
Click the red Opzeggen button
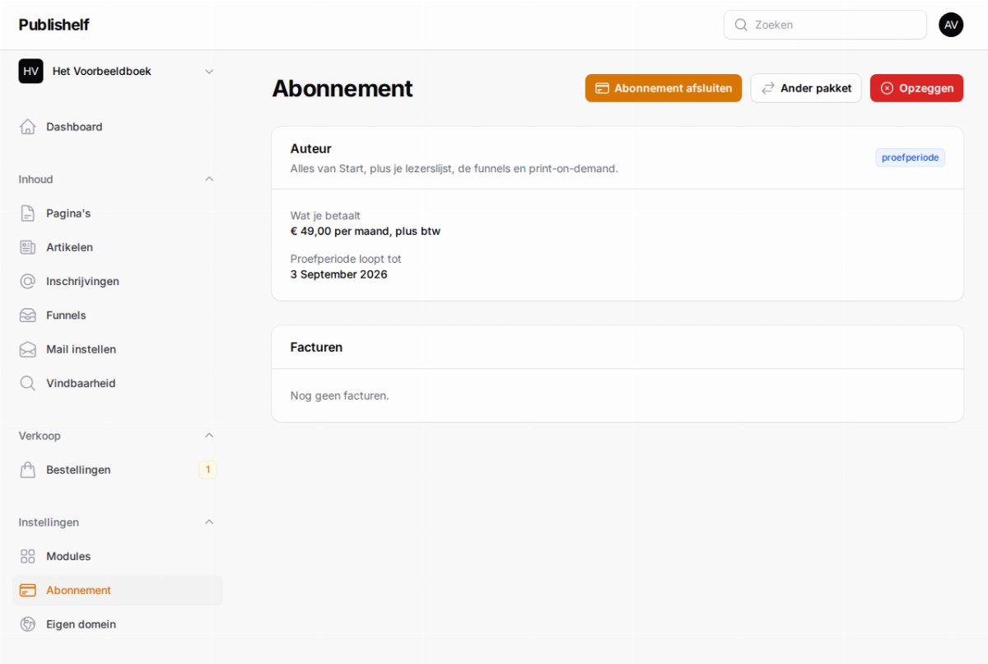[916, 88]
